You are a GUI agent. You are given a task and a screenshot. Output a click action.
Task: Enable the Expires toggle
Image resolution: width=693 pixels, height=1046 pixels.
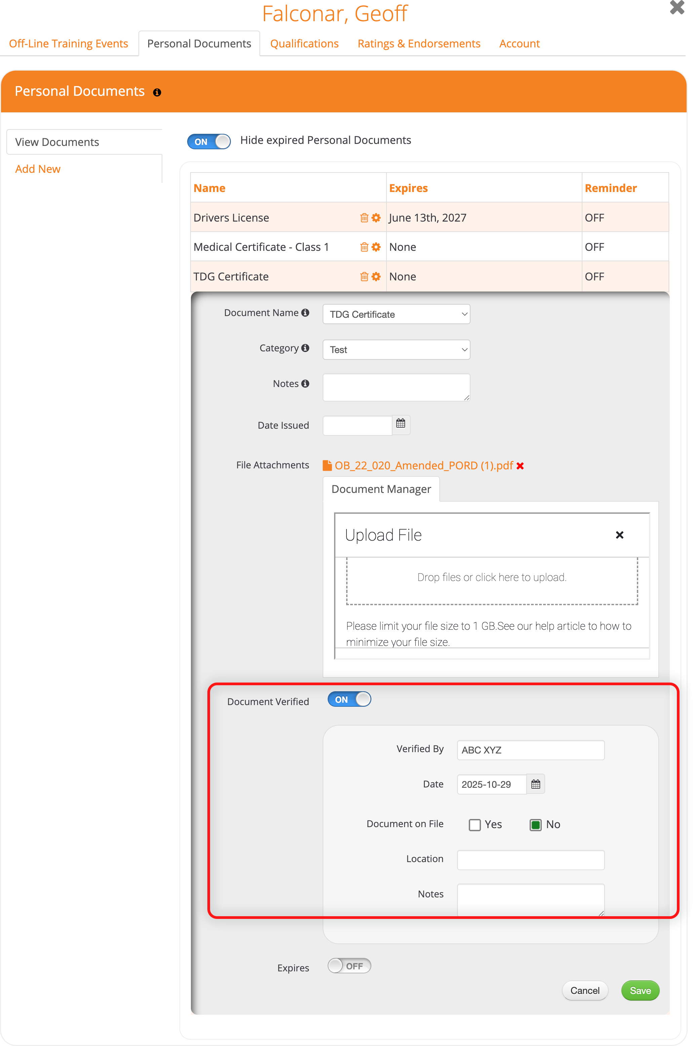click(349, 966)
